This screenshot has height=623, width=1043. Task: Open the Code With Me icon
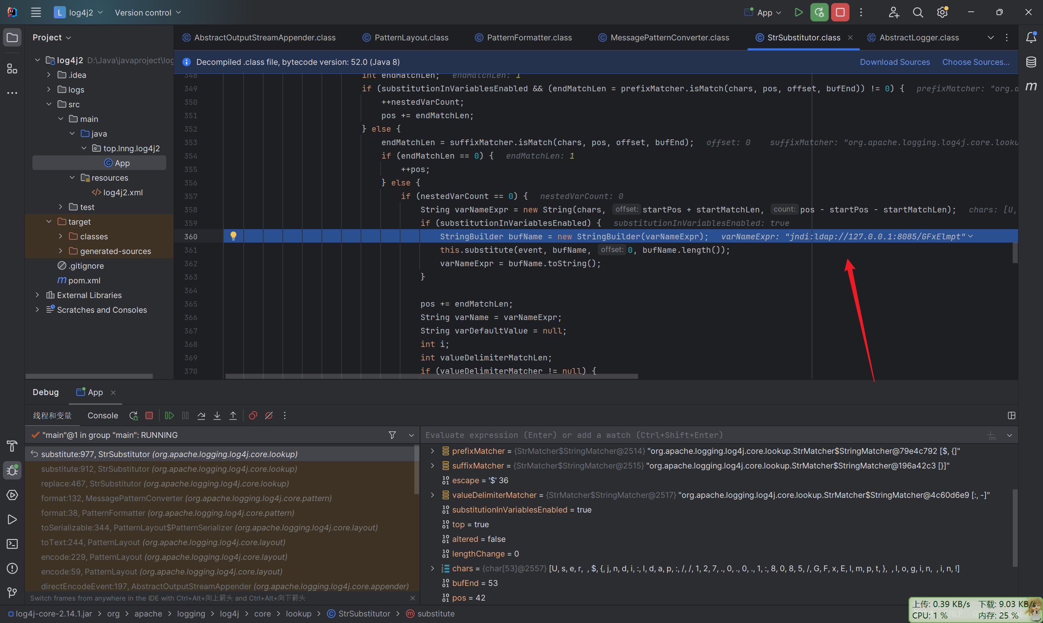pos(893,12)
